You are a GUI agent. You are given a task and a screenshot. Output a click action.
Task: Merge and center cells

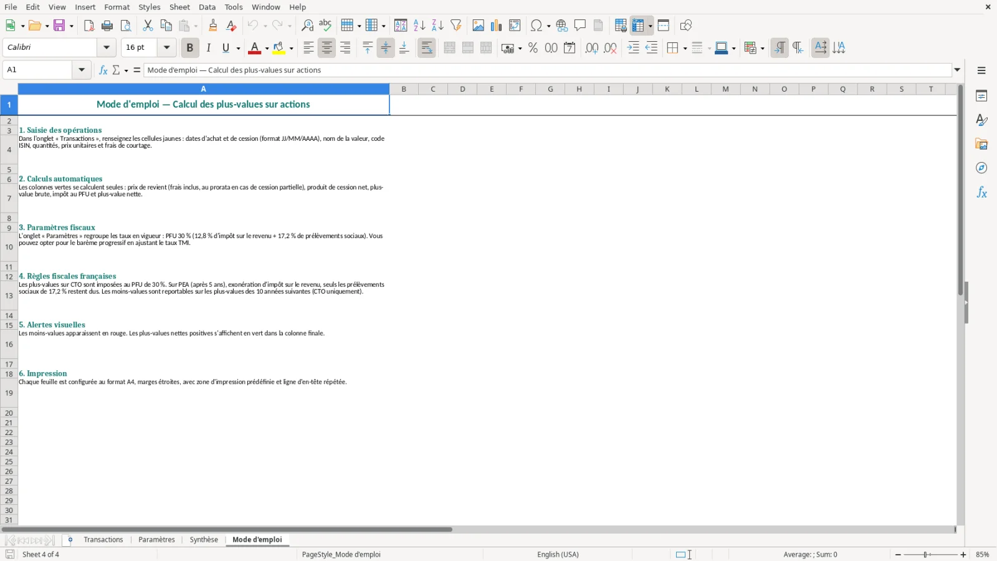pyautogui.click(x=449, y=48)
